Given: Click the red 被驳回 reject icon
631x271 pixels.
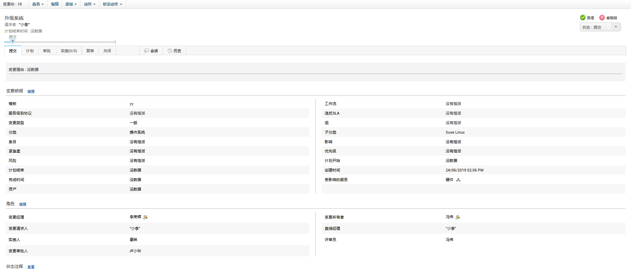Looking at the screenshot, I should 602,18.
